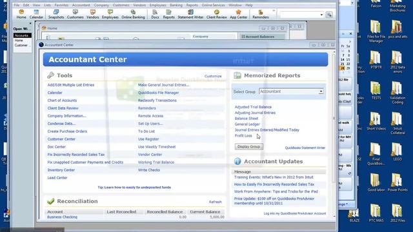Open Client Data Review tool link
This screenshot has width=413, height=232.
point(63,108)
